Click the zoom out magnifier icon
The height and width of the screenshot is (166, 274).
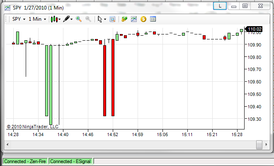[88, 19]
